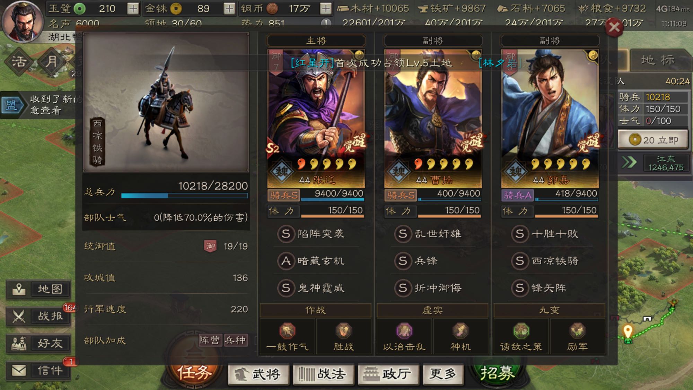Click 总兵力 troop strength bar

click(x=184, y=196)
